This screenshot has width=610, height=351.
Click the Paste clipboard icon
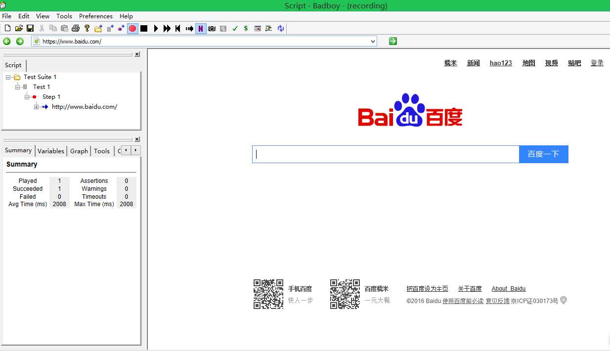pos(64,29)
